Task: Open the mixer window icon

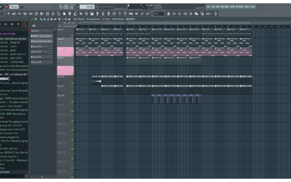Action: pos(53,14)
